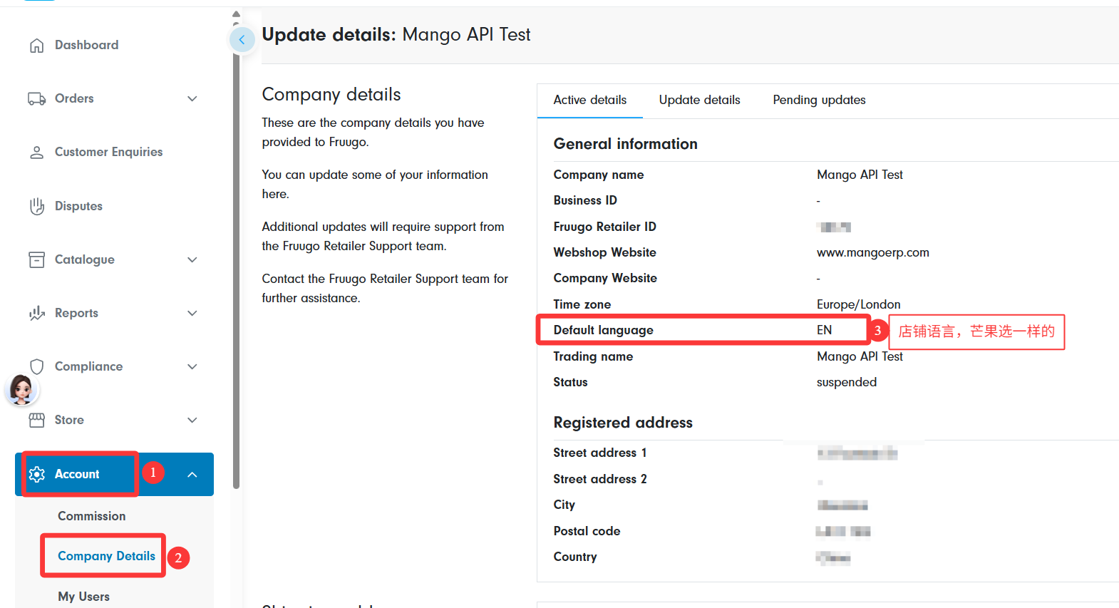Click the Disputes hand icon
This screenshot has height=608, width=1119.
(36, 206)
